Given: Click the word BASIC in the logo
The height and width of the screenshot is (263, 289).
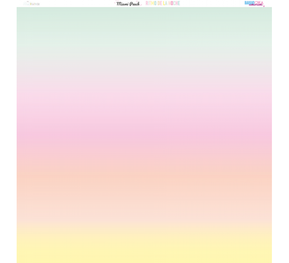Looking at the screenshot, I should point(249,3).
